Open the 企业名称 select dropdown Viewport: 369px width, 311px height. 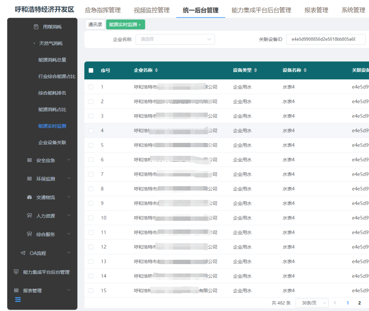pos(175,39)
